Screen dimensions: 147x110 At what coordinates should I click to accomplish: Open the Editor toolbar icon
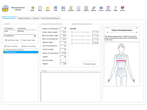point(86,8)
